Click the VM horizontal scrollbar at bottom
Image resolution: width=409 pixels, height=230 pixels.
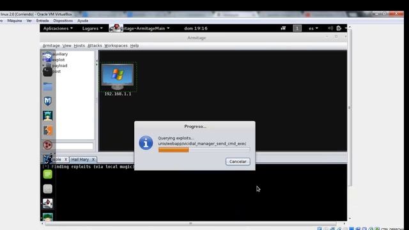tap(190, 224)
